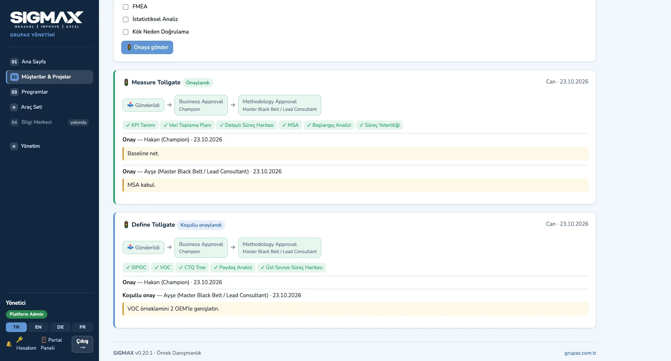The width and height of the screenshot is (671, 361).
Task: Click Gönderildi inbox icon in Measure Tollgate
Action: pyautogui.click(x=130, y=105)
